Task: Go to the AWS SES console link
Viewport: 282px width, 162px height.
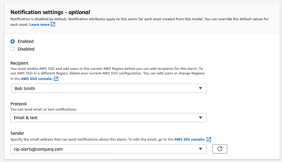Action: coord(190,139)
